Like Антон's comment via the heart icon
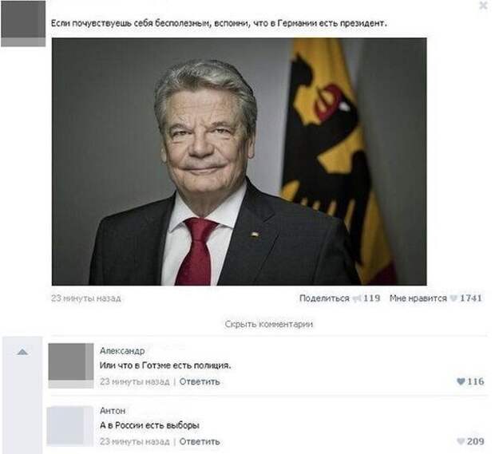 (461, 441)
